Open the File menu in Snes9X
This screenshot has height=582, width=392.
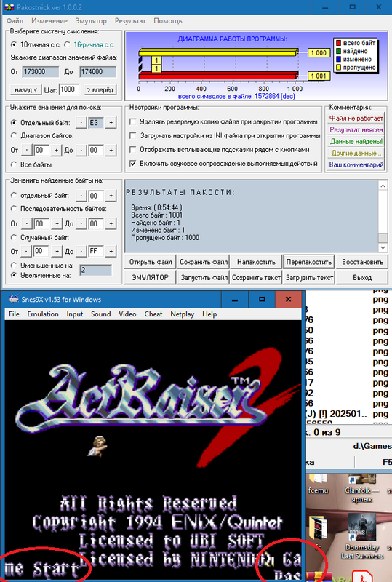point(14,314)
